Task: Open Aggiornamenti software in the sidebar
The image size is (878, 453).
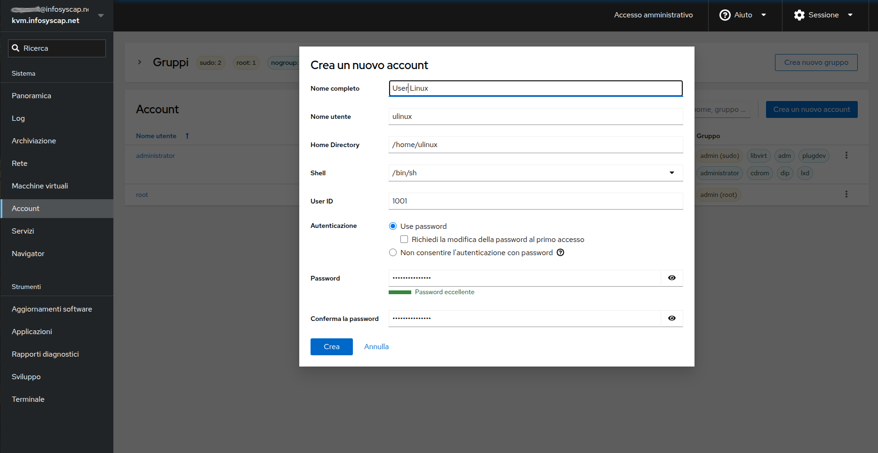Action: tap(56, 309)
